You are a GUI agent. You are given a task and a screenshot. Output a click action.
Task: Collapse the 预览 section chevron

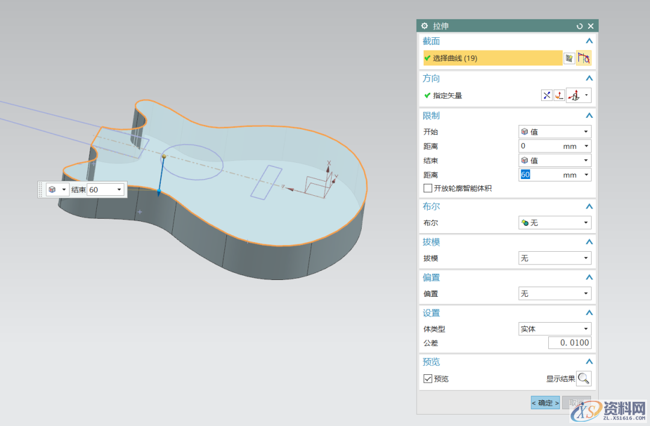[x=589, y=361]
